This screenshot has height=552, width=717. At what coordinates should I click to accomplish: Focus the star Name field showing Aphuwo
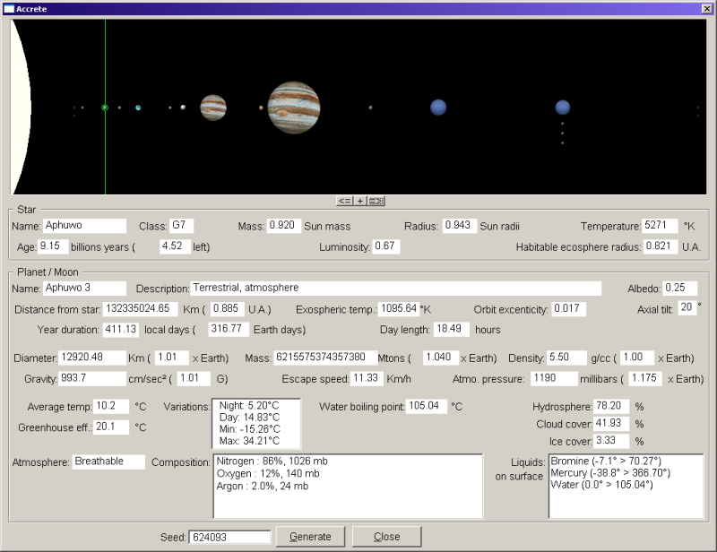click(84, 226)
